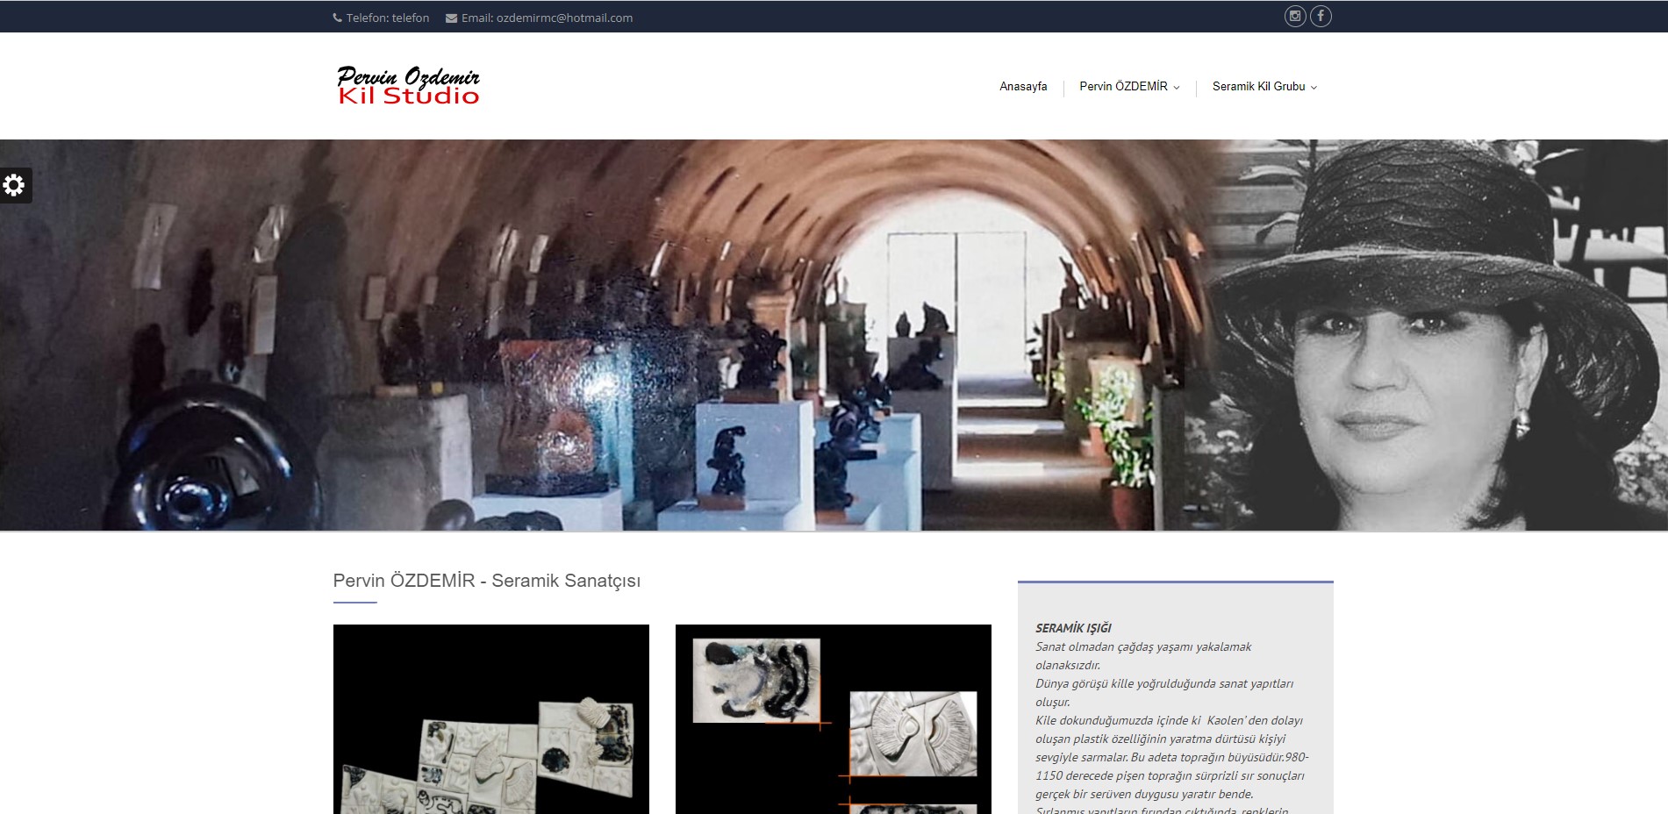Expand chevron next to Seramik Kil Grubu
Image resolution: width=1668 pixels, height=814 pixels.
pos(1314,88)
